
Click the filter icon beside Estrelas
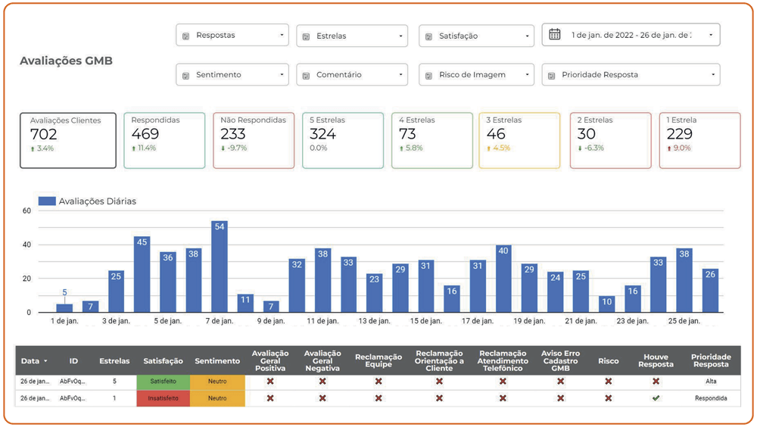pyautogui.click(x=306, y=36)
